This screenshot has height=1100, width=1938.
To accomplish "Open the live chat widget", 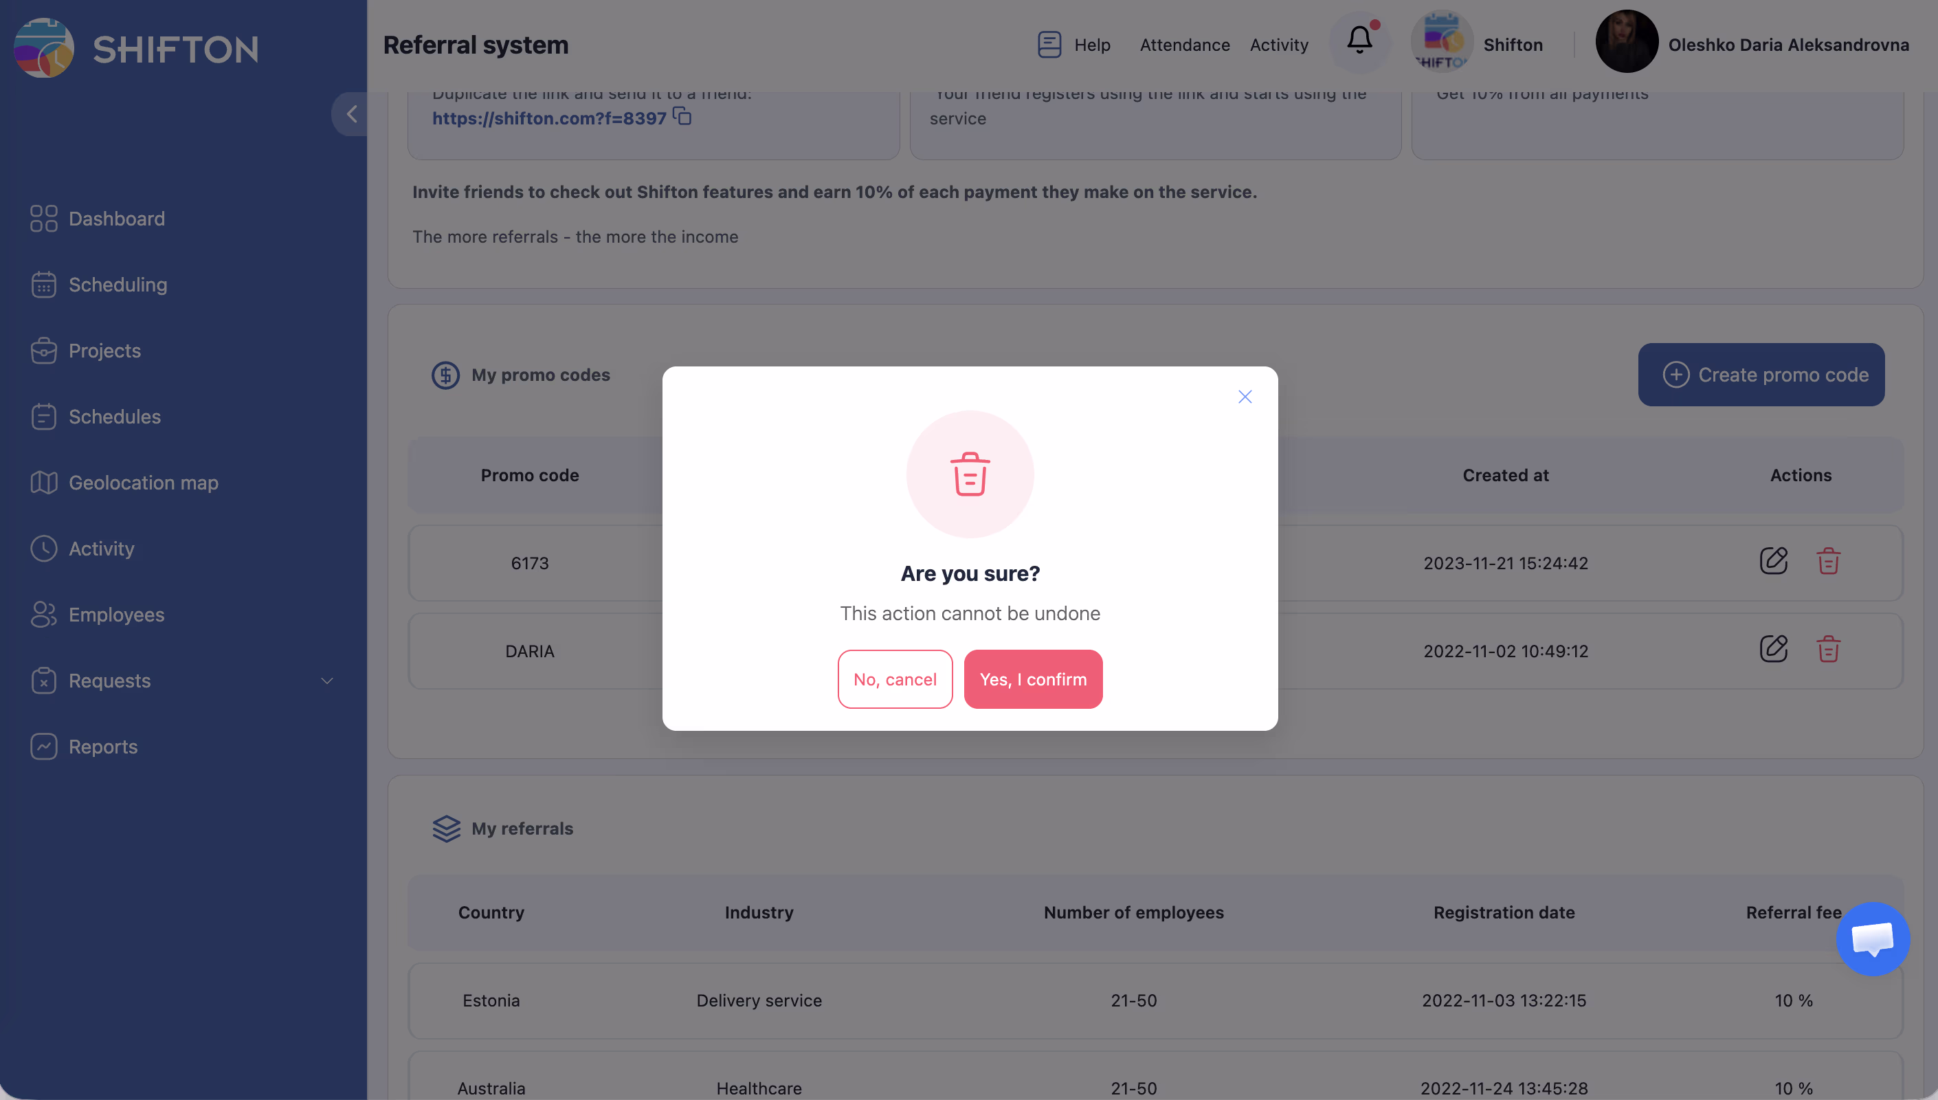I will pyautogui.click(x=1872, y=938).
